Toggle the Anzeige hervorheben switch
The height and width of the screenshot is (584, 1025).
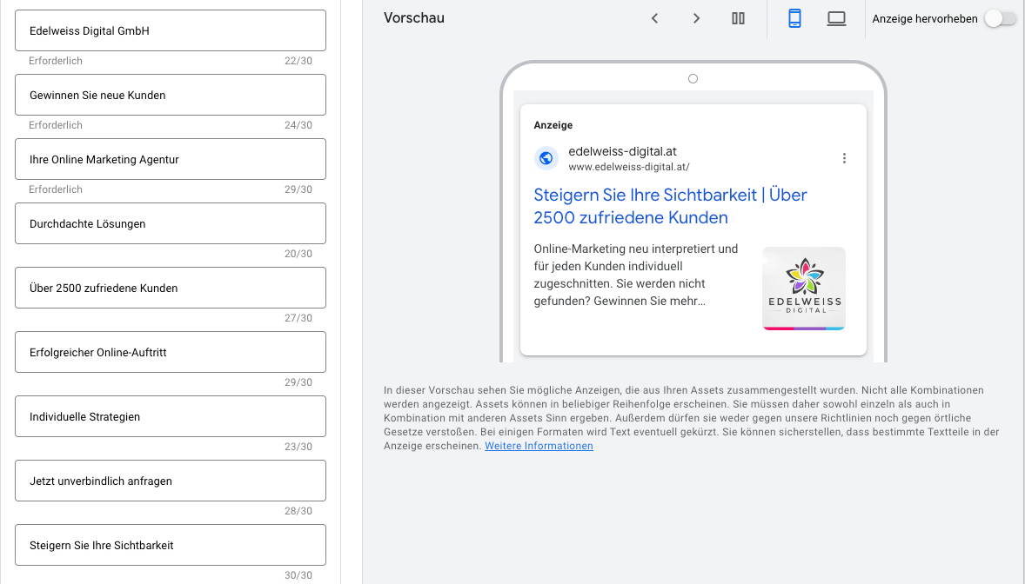[x=1001, y=19]
